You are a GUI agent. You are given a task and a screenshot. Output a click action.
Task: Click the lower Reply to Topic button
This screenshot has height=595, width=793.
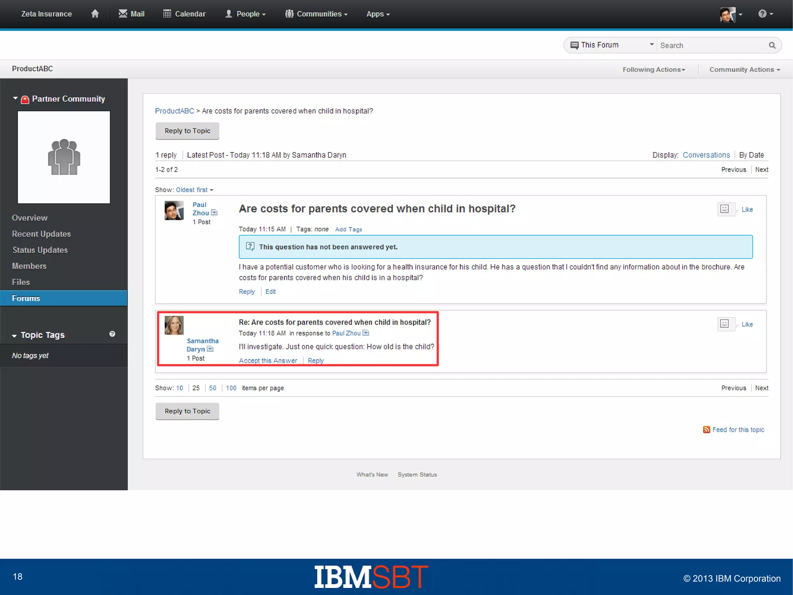pyautogui.click(x=187, y=411)
